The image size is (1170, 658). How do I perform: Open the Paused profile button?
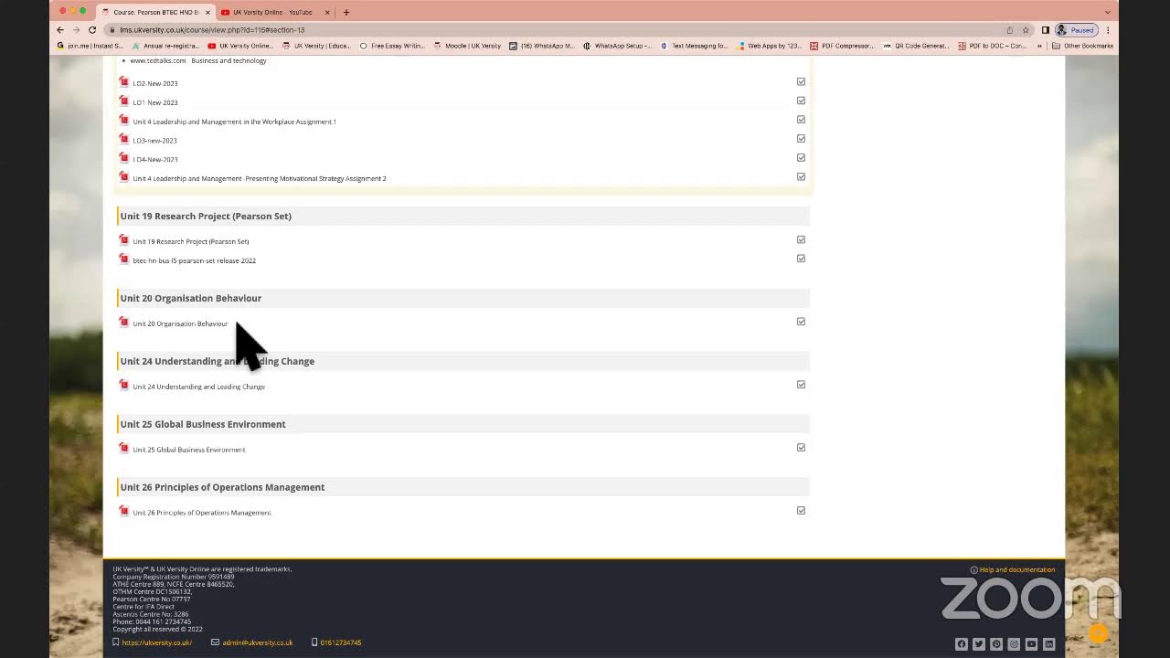pos(1076,29)
